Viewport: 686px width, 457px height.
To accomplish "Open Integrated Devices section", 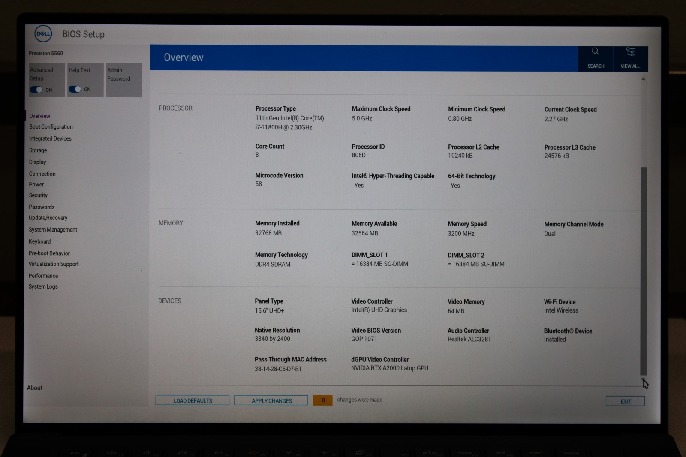I will (50, 138).
